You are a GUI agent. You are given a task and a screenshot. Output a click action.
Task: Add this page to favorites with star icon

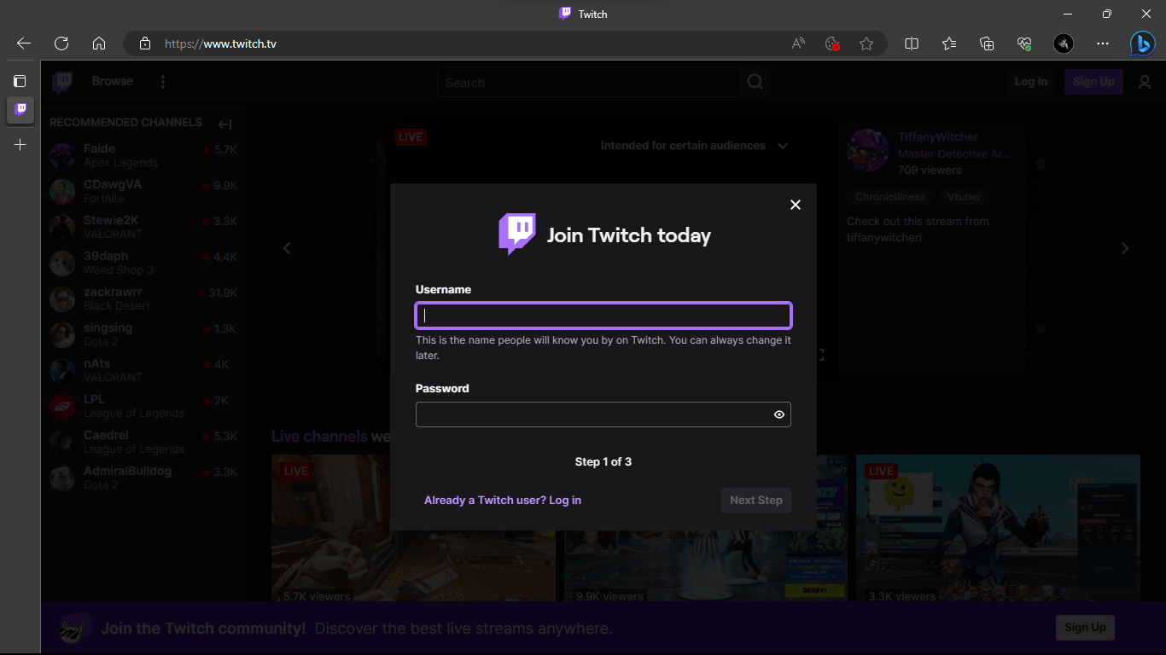(866, 43)
